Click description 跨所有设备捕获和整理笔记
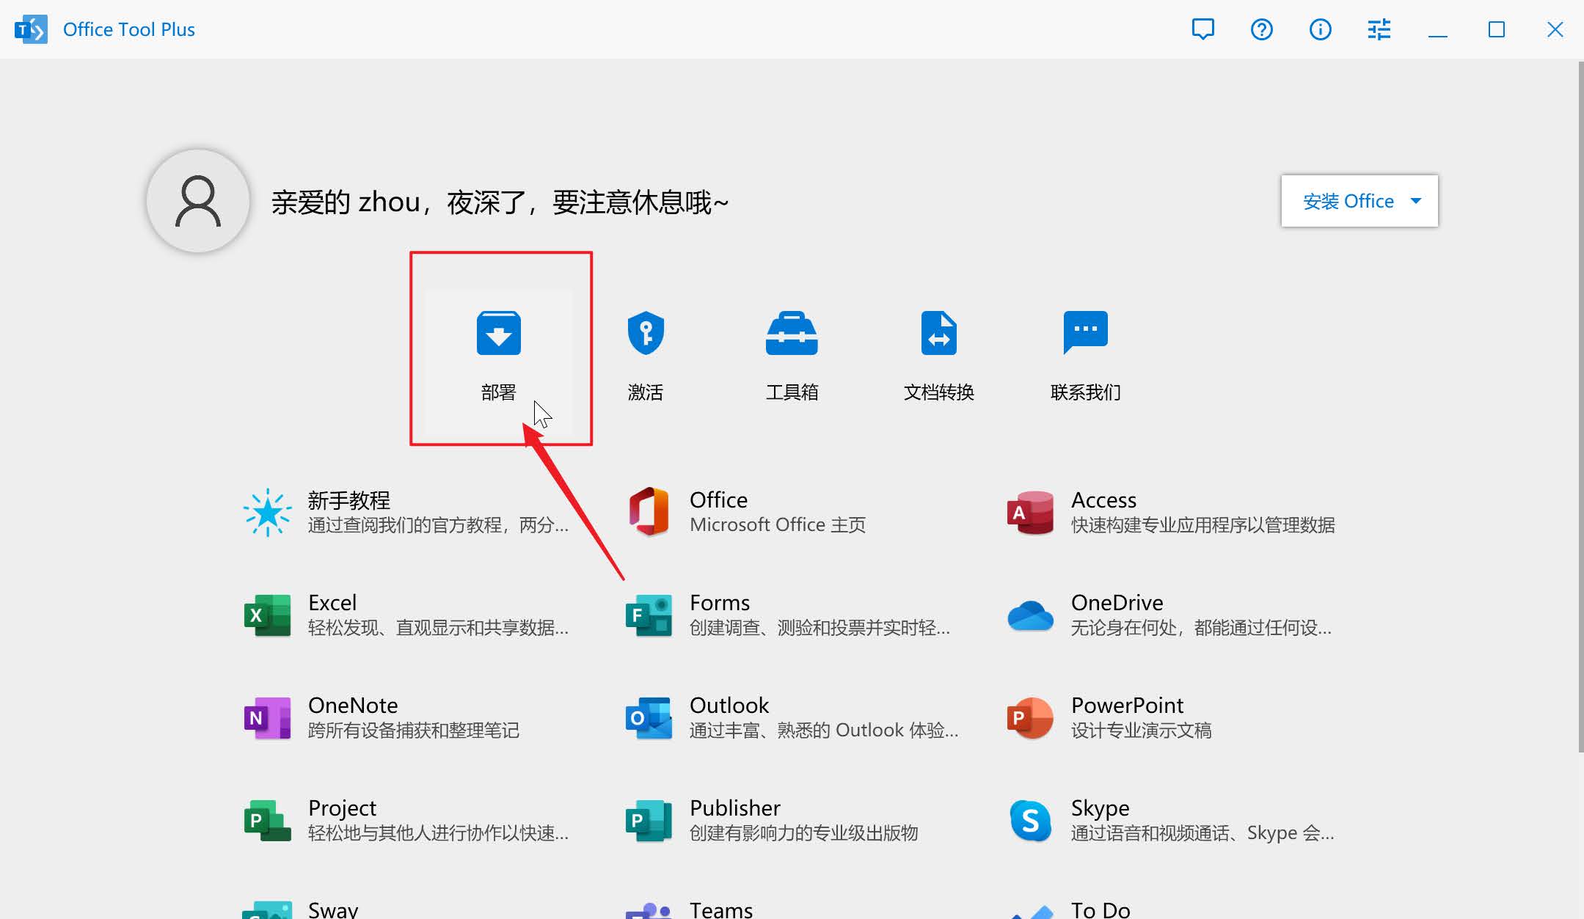 414,731
